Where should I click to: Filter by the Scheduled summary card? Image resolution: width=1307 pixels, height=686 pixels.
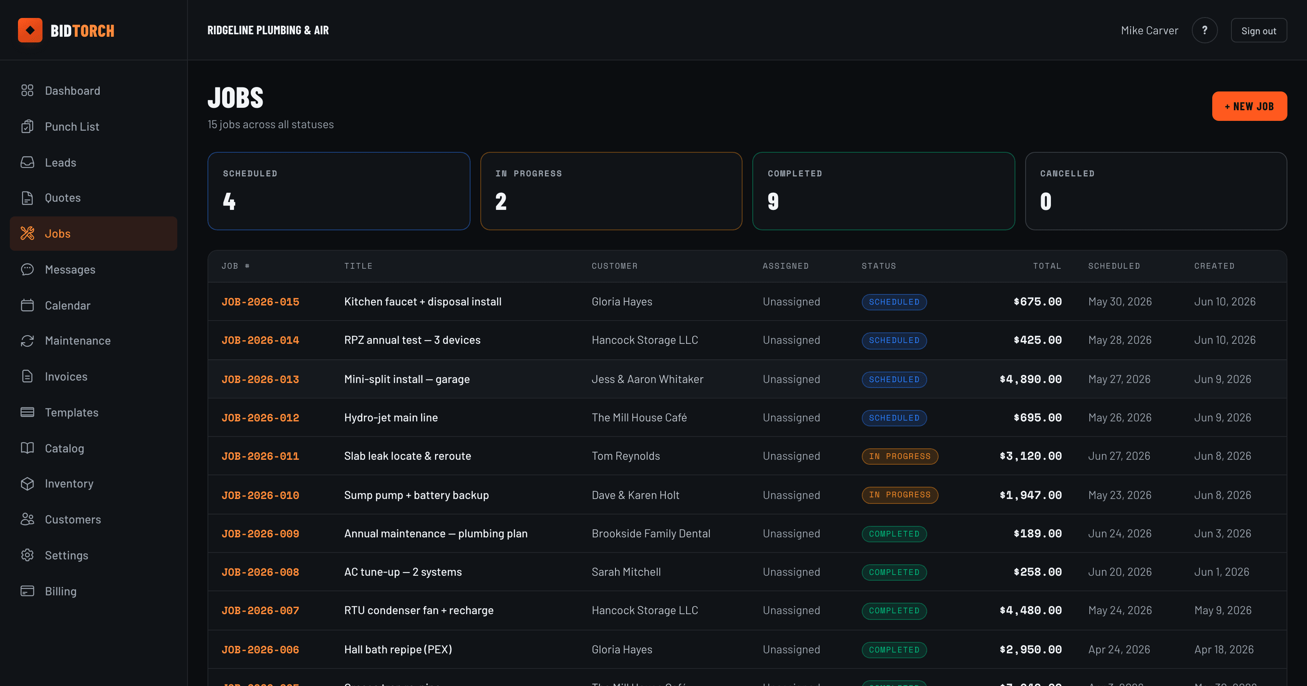pos(339,191)
